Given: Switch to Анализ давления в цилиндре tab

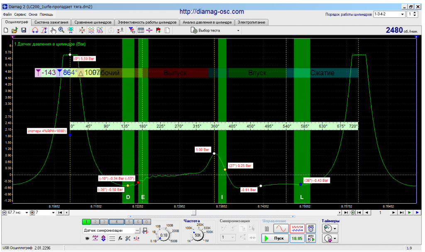Looking at the screenshot, I should [207, 22].
